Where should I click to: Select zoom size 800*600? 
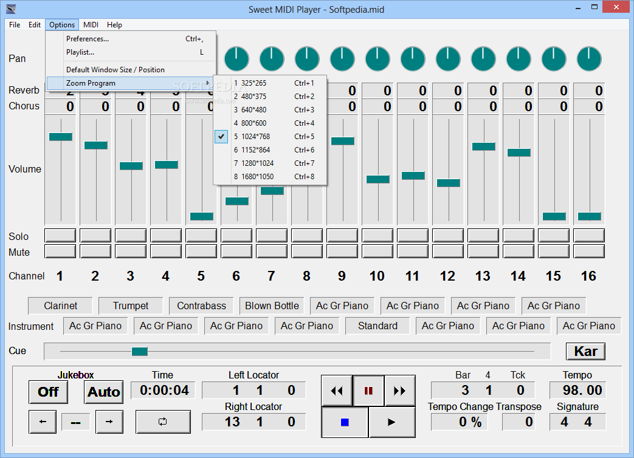[x=270, y=123]
